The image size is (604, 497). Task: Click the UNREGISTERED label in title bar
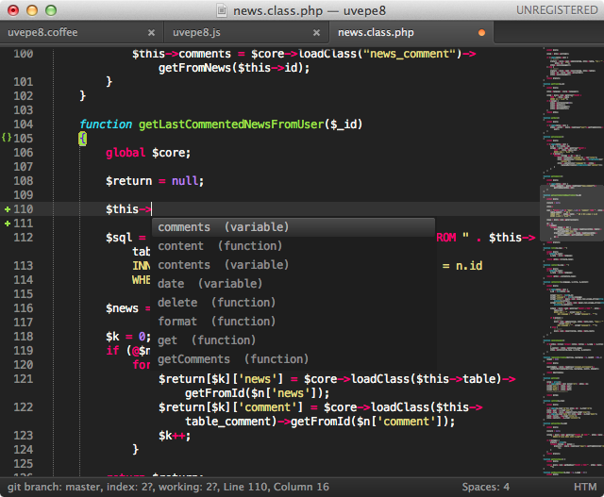[x=557, y=10]
